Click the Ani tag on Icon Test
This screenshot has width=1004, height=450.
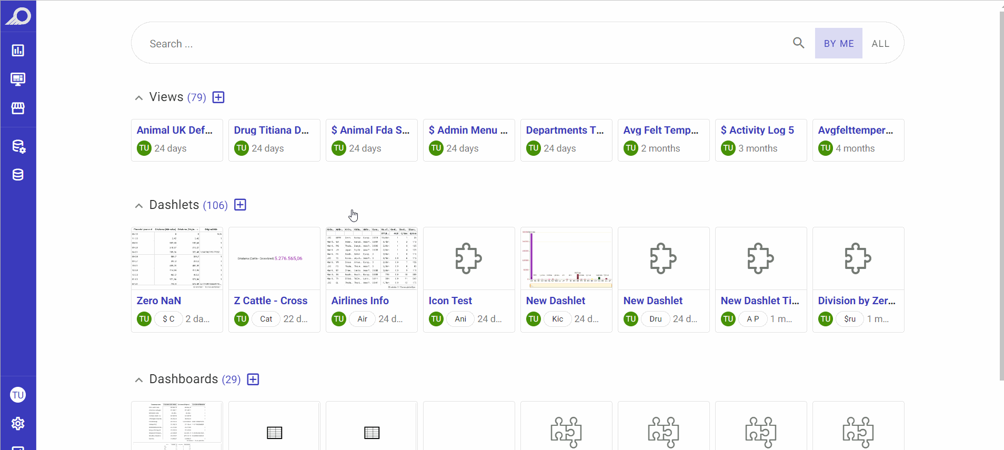[x=460, y=319]
